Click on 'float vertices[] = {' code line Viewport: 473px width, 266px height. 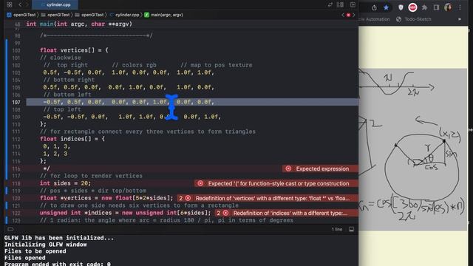74,50
